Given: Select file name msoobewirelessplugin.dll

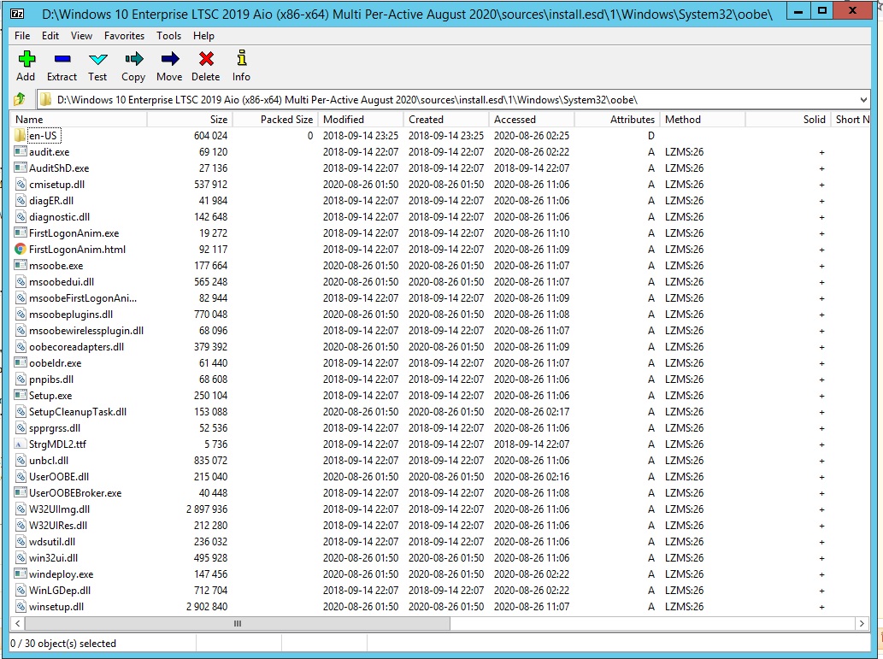Looking at the screenshot, I should coord(86,331).
